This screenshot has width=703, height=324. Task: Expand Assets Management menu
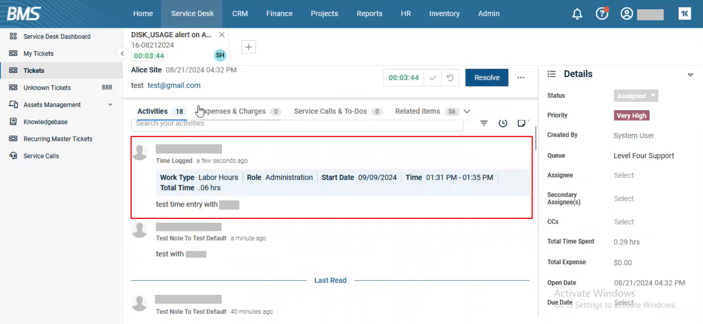pos(110,105)
